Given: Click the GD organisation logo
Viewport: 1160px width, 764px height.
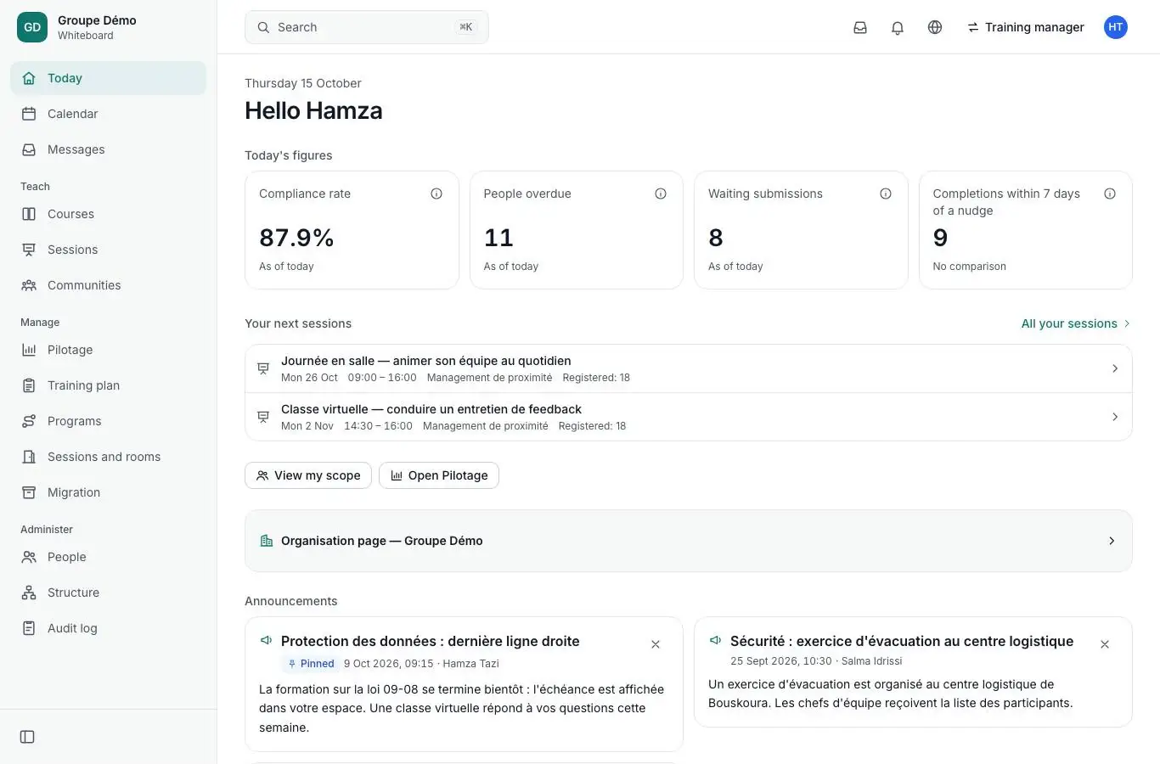Looking at the screenshot, I should pyautogui.click(x=32, y=27).
